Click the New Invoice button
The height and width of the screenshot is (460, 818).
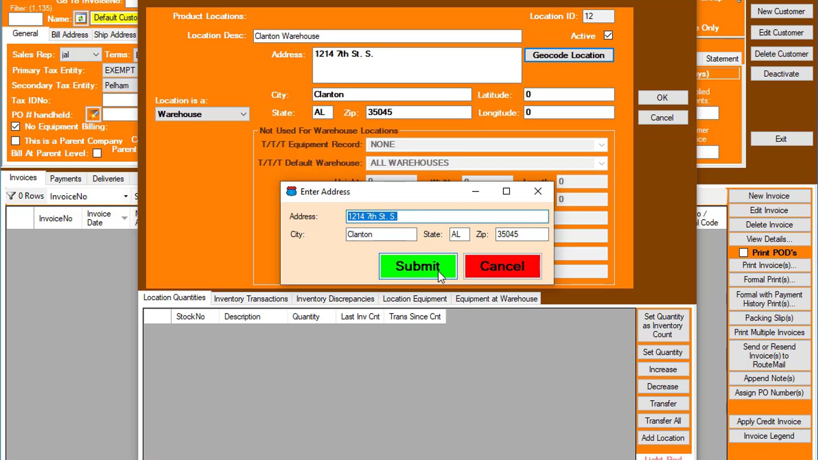point(769,196)
